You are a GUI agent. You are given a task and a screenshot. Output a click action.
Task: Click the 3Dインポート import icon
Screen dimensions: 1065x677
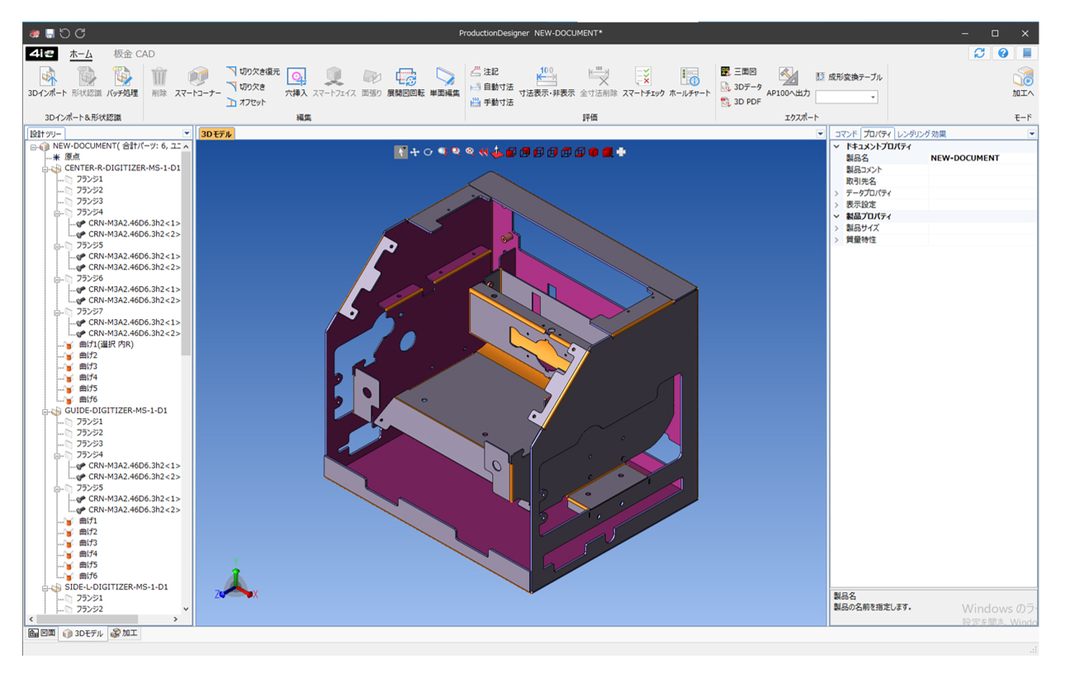click(x=47, y=79)
